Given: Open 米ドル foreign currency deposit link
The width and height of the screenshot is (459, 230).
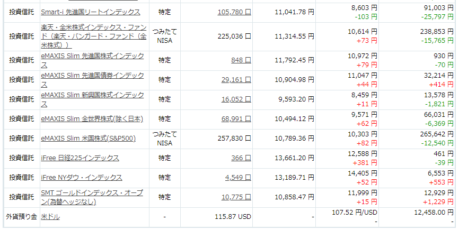Looking at the screenshot, I should tap(50, 217).
